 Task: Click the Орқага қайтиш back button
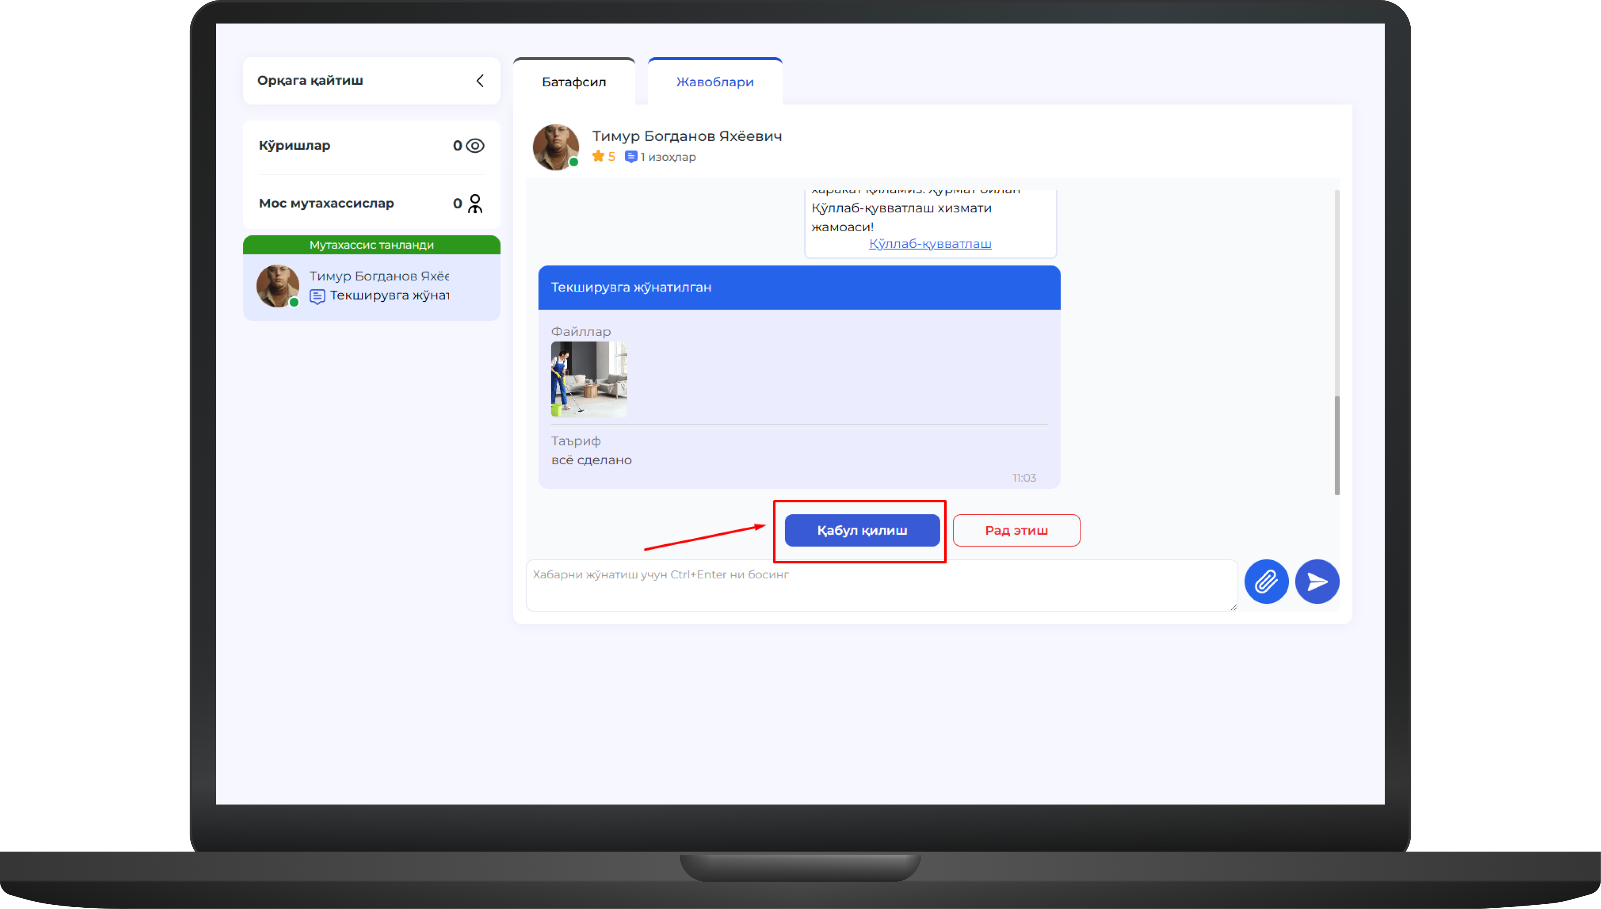point(310,80)
